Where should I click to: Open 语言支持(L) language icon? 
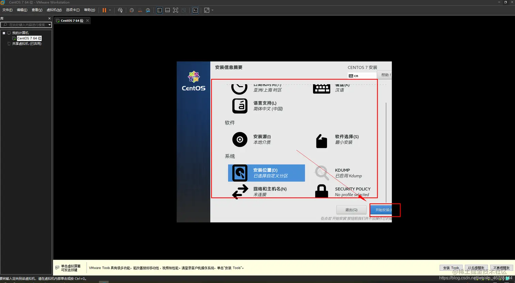click(240, 106)
